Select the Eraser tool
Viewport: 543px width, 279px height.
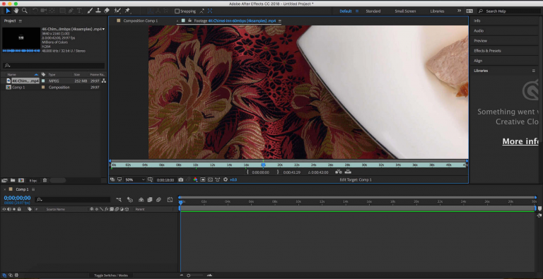click(107, 11)
